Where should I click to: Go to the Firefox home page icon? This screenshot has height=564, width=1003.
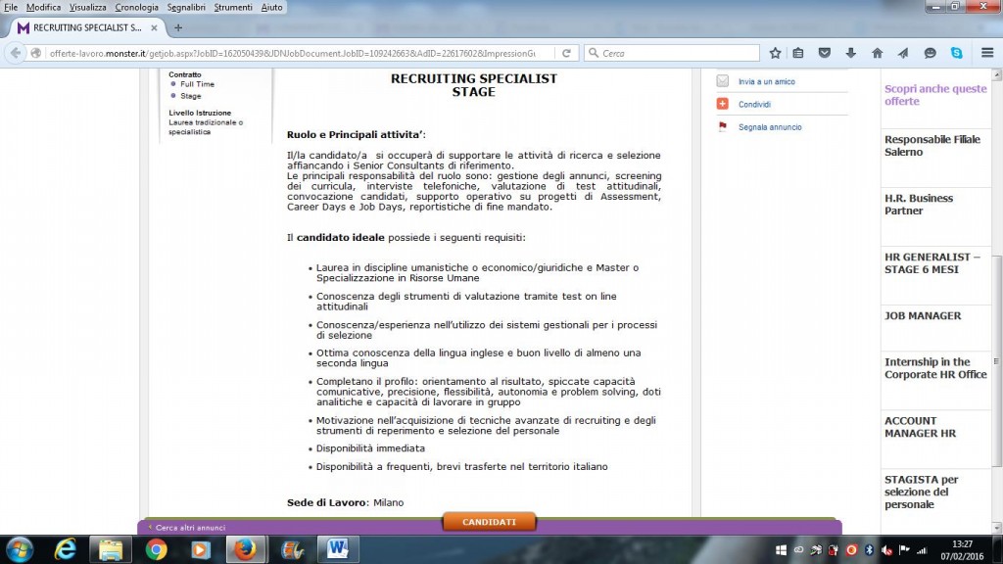click(877, 53)
